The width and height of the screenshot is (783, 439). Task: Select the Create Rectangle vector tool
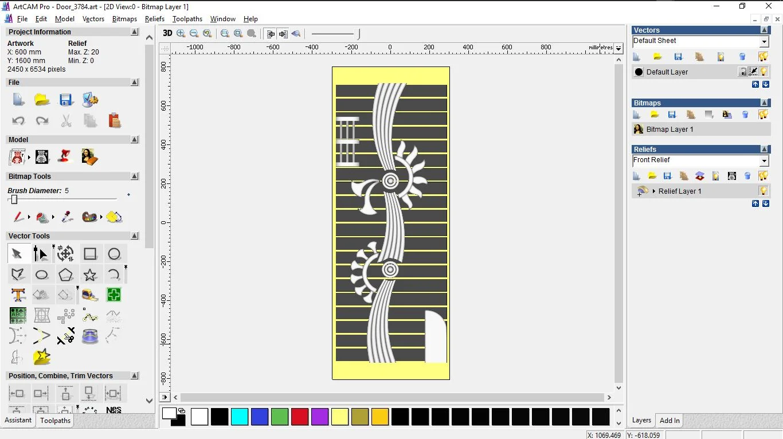point(90,254)
